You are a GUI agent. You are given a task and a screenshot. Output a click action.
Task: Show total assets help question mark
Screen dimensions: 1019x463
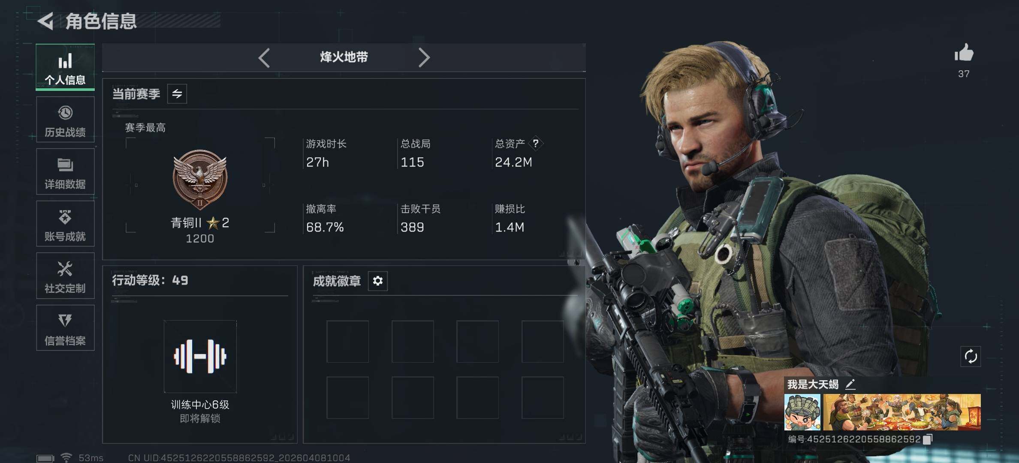(536, 143)
